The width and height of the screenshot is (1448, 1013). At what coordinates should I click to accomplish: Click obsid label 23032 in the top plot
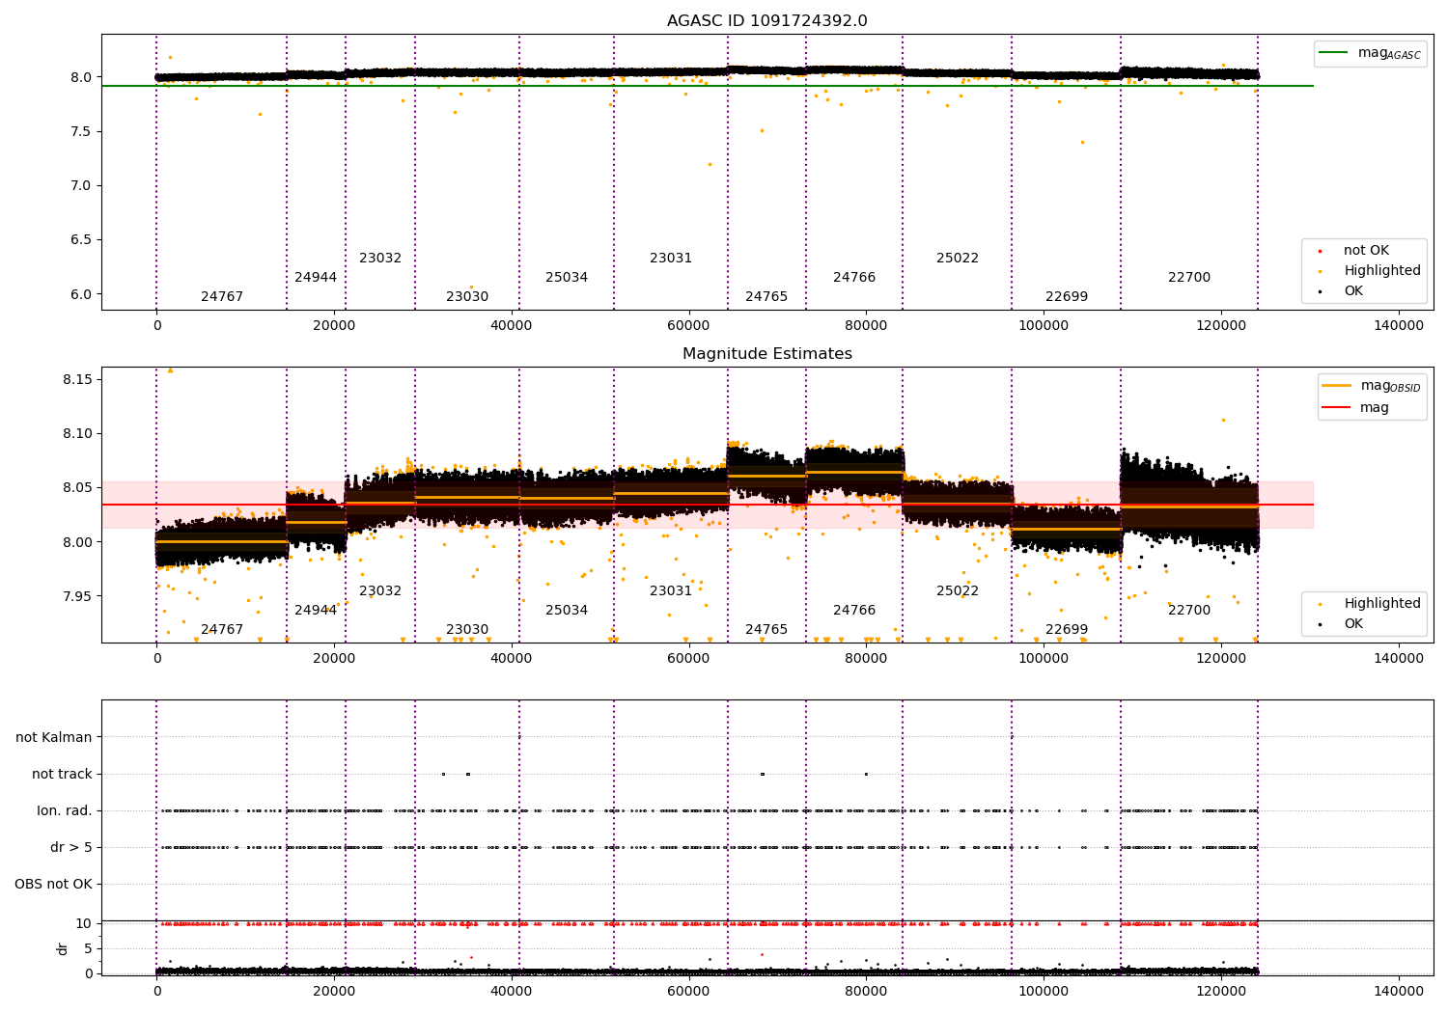click(380, 259)
